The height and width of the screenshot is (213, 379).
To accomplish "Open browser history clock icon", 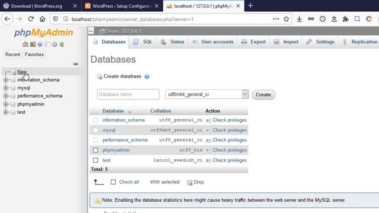I will (322, 19).
